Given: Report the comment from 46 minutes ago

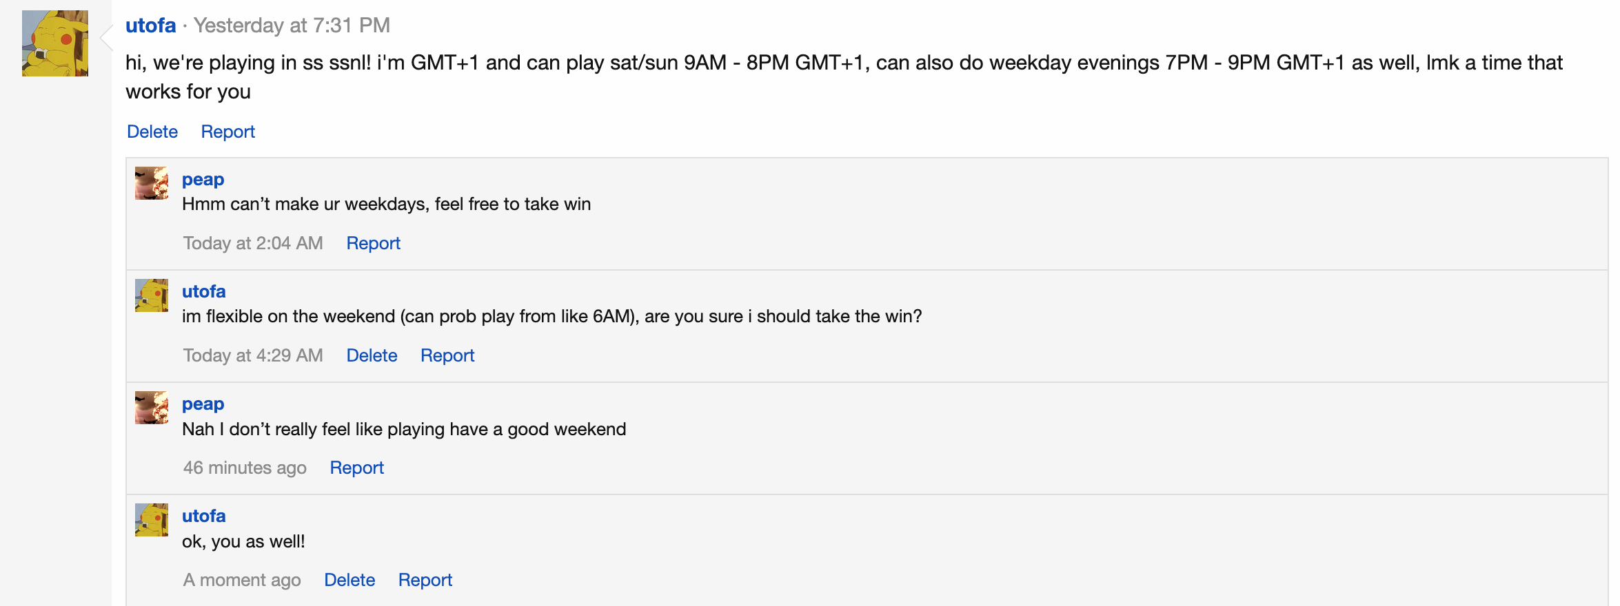Looking at the screenshot, I should [x=356, y=468].
